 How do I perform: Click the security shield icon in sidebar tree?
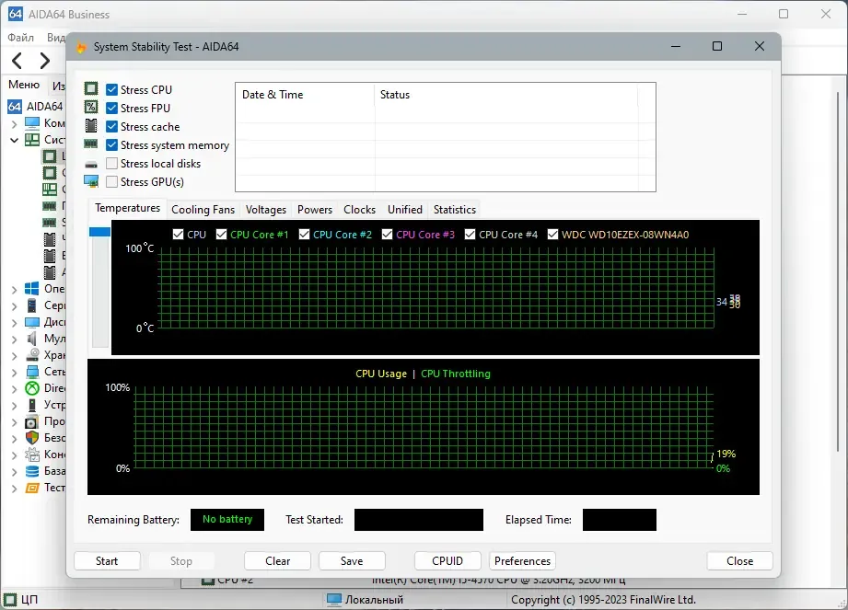click(32, 438)
